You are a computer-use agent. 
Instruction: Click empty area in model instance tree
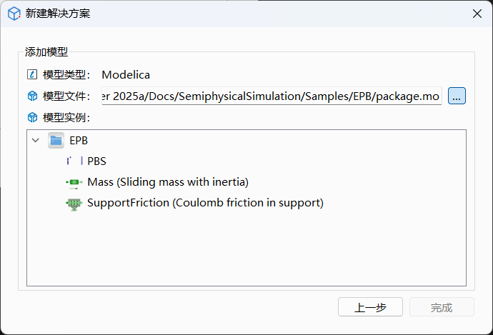[246, 250]
